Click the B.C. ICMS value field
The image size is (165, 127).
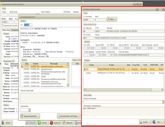89,48
